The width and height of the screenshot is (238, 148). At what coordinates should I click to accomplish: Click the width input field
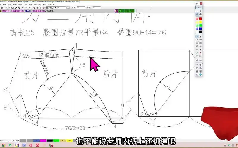point(97,7)
